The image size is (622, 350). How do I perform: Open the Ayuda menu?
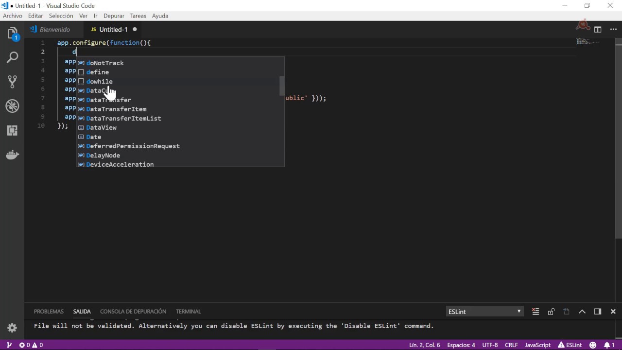click(x=160, y=16)
